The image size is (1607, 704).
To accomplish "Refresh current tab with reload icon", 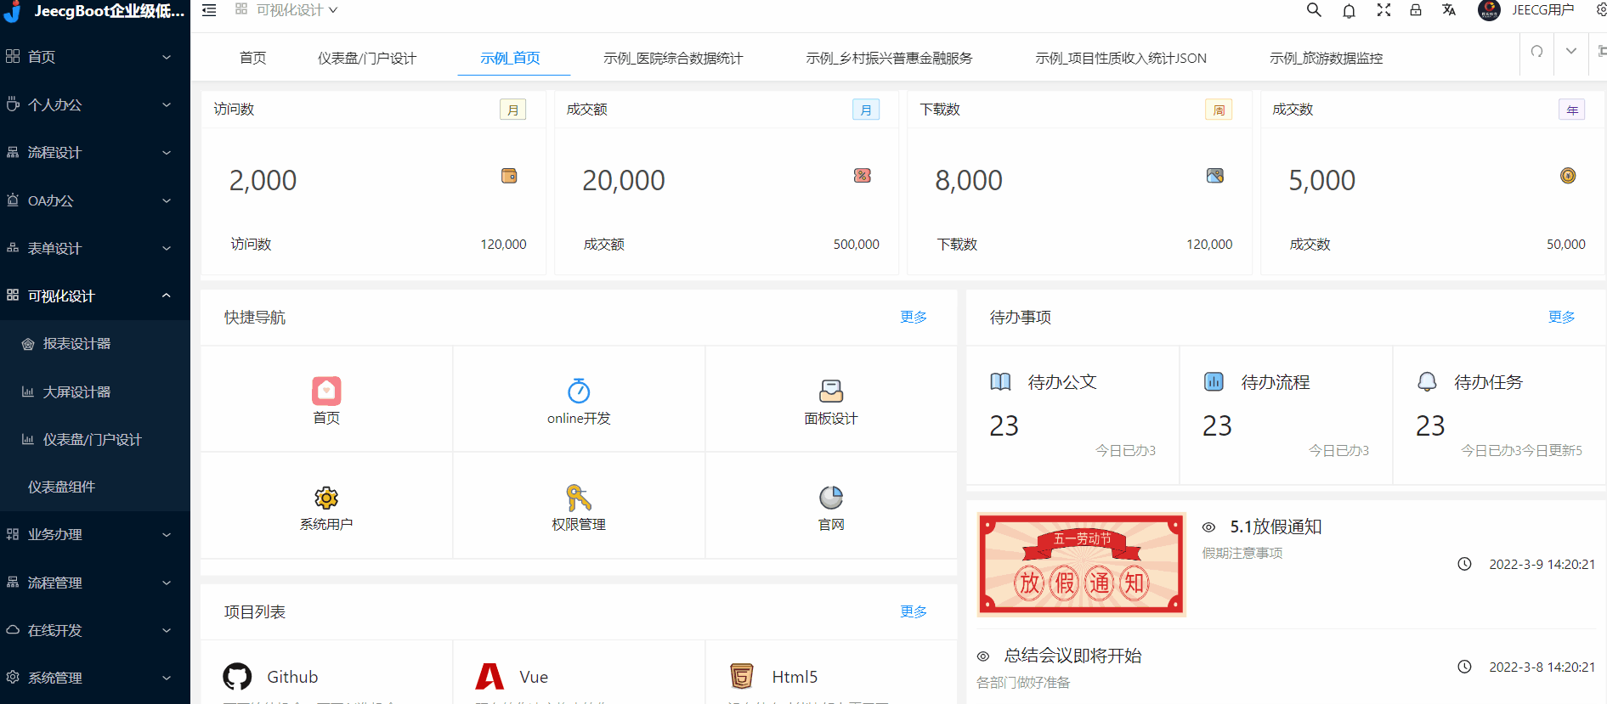I will pos(1536,51).
